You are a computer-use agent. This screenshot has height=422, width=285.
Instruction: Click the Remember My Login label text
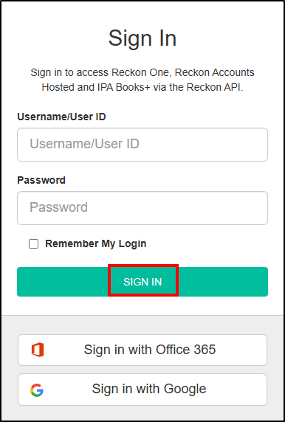click(96, 244)
